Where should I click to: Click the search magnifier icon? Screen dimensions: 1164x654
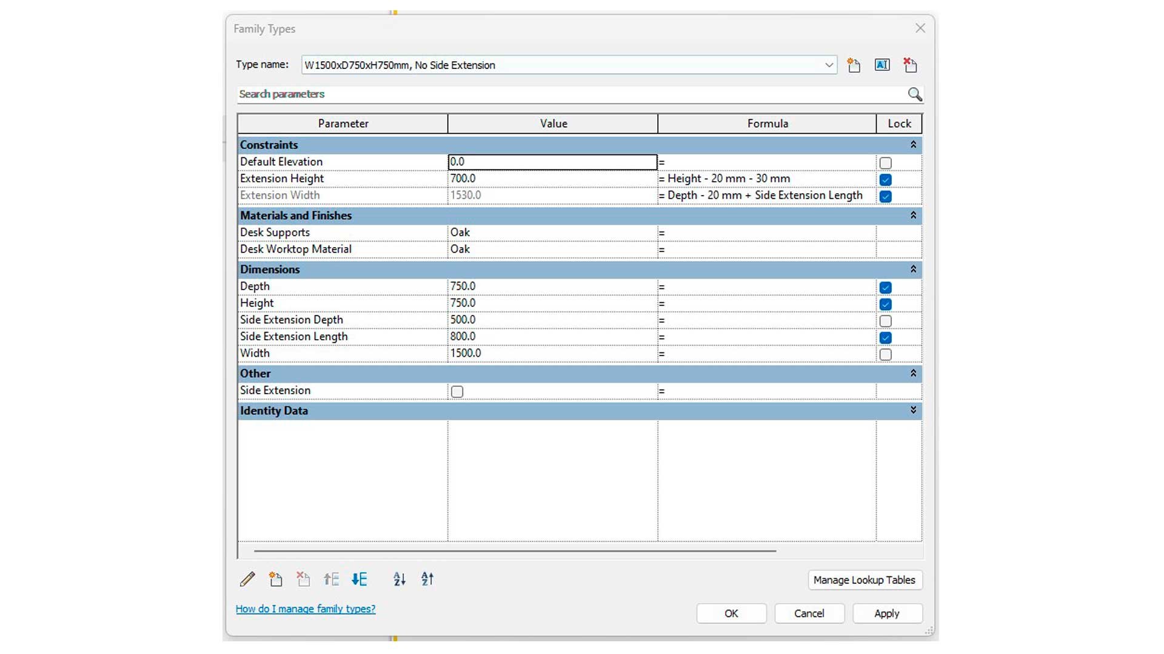914,94
